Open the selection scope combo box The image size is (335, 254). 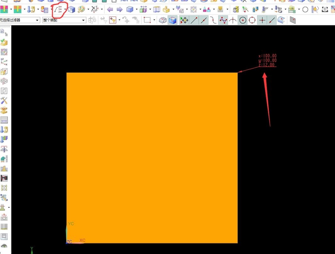coord(64,20)
